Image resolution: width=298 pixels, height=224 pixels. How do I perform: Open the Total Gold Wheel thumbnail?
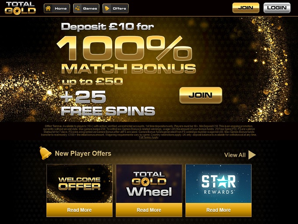tap(149, 184)
